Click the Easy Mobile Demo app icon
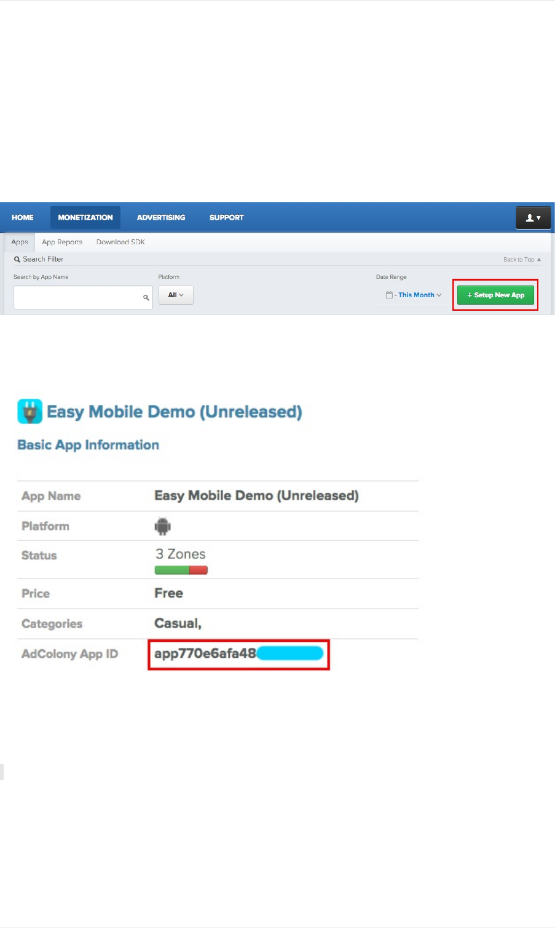The height and width of the screenshot is (928, 555). [x=30, y=412]
